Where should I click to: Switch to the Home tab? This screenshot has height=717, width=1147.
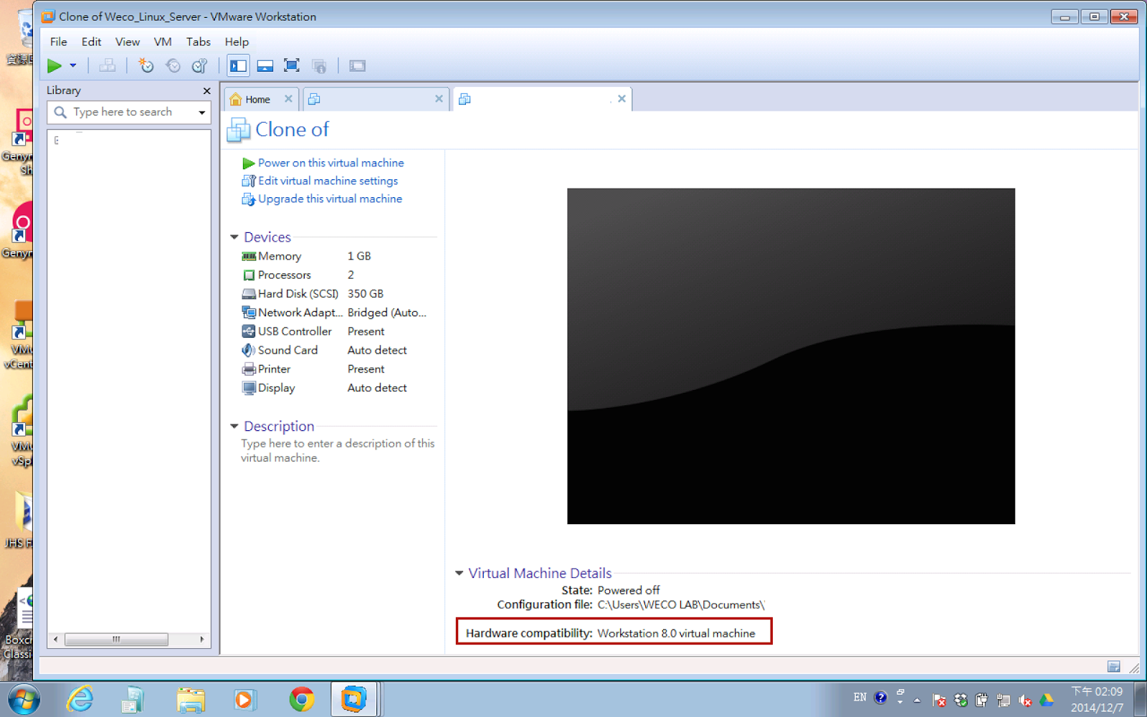pyautogui.click(x=257, y=100)
